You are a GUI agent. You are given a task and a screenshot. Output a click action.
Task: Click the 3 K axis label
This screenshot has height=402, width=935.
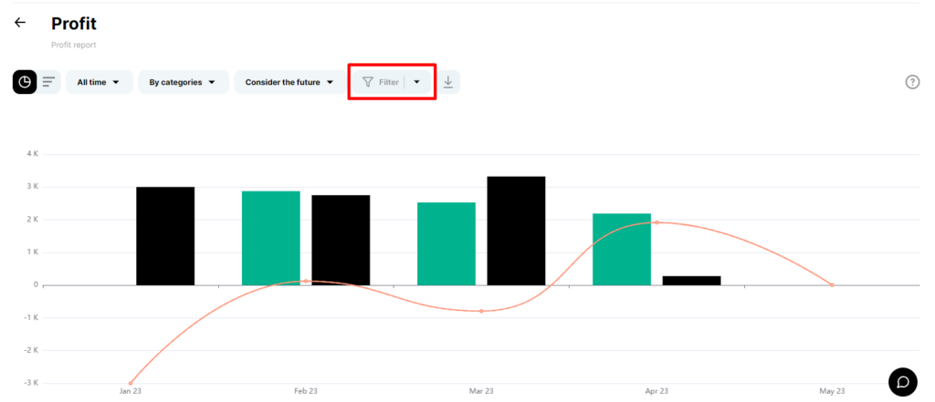[x=33, y=186]
